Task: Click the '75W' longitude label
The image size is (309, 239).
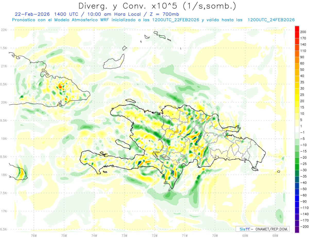Action: pyautogui.click(x=64, y=235)
